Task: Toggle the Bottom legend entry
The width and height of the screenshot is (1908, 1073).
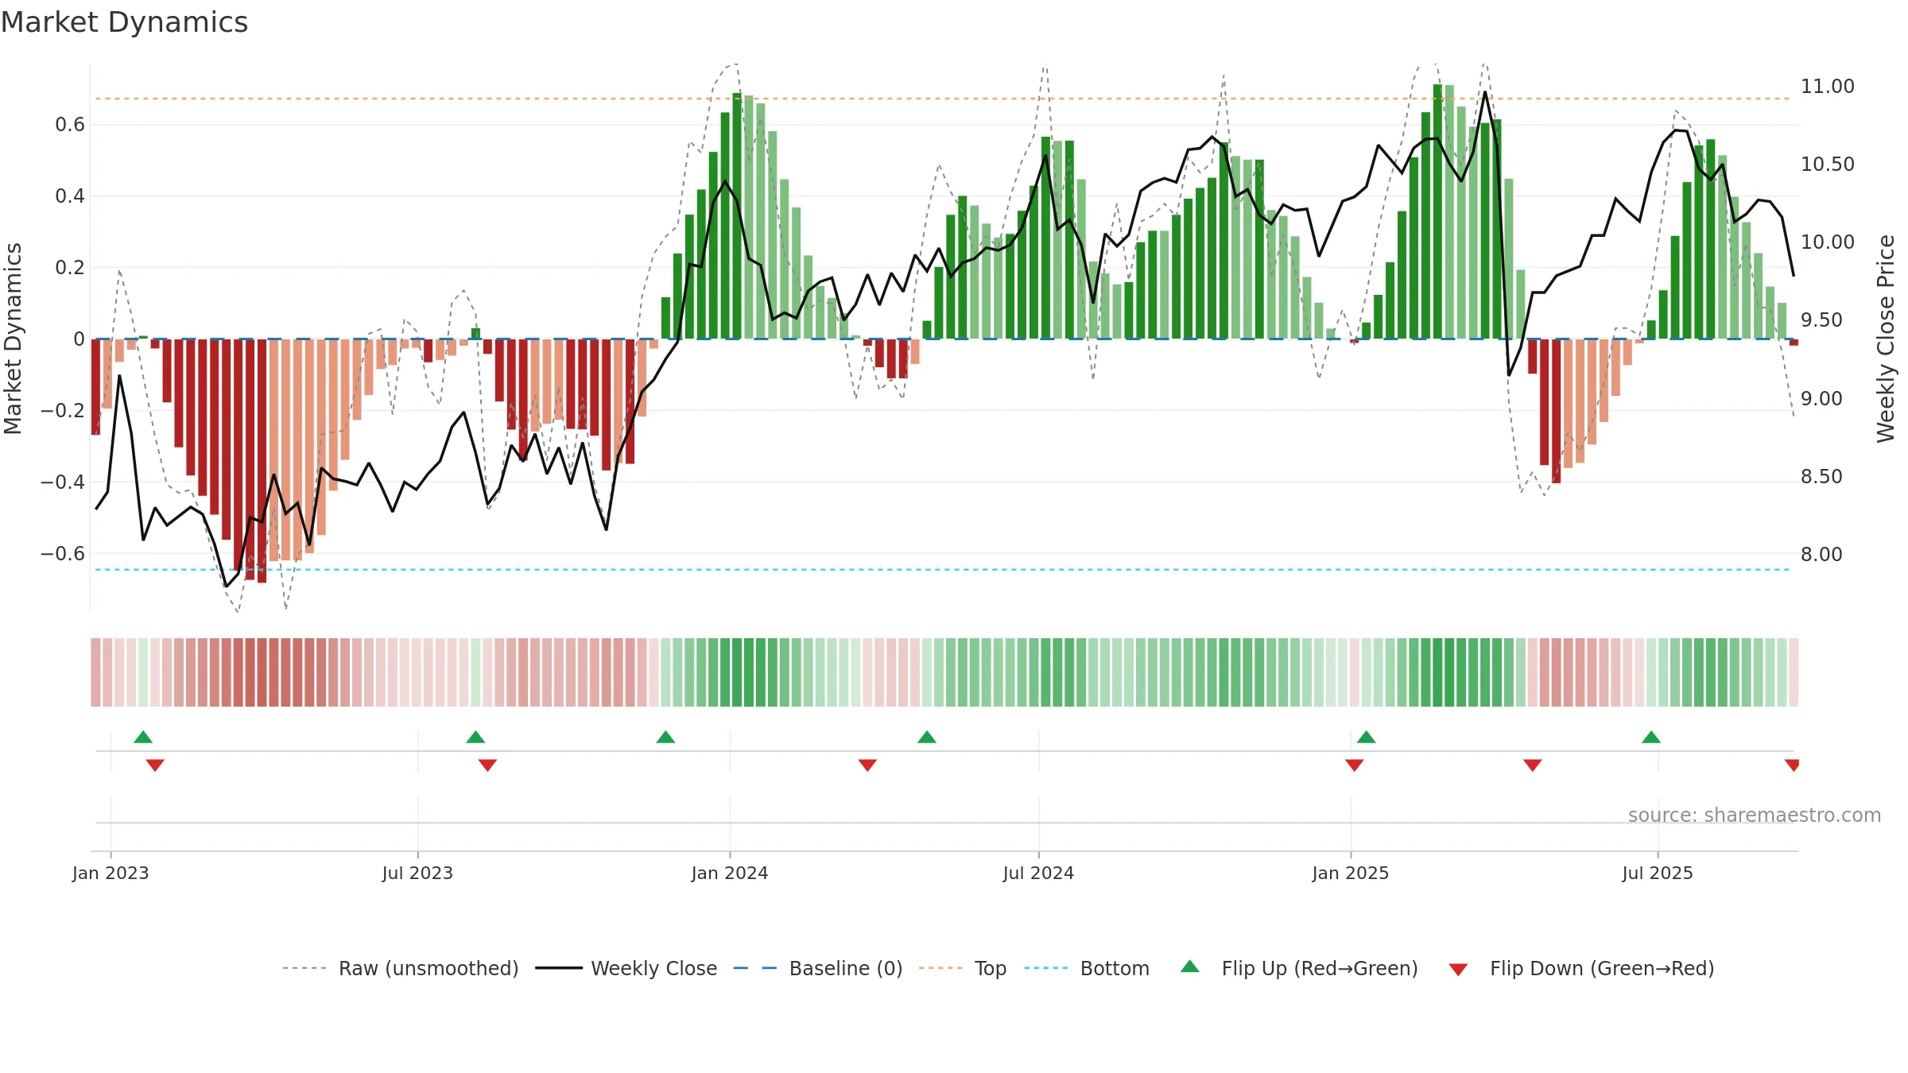Action: point(1087,968)
